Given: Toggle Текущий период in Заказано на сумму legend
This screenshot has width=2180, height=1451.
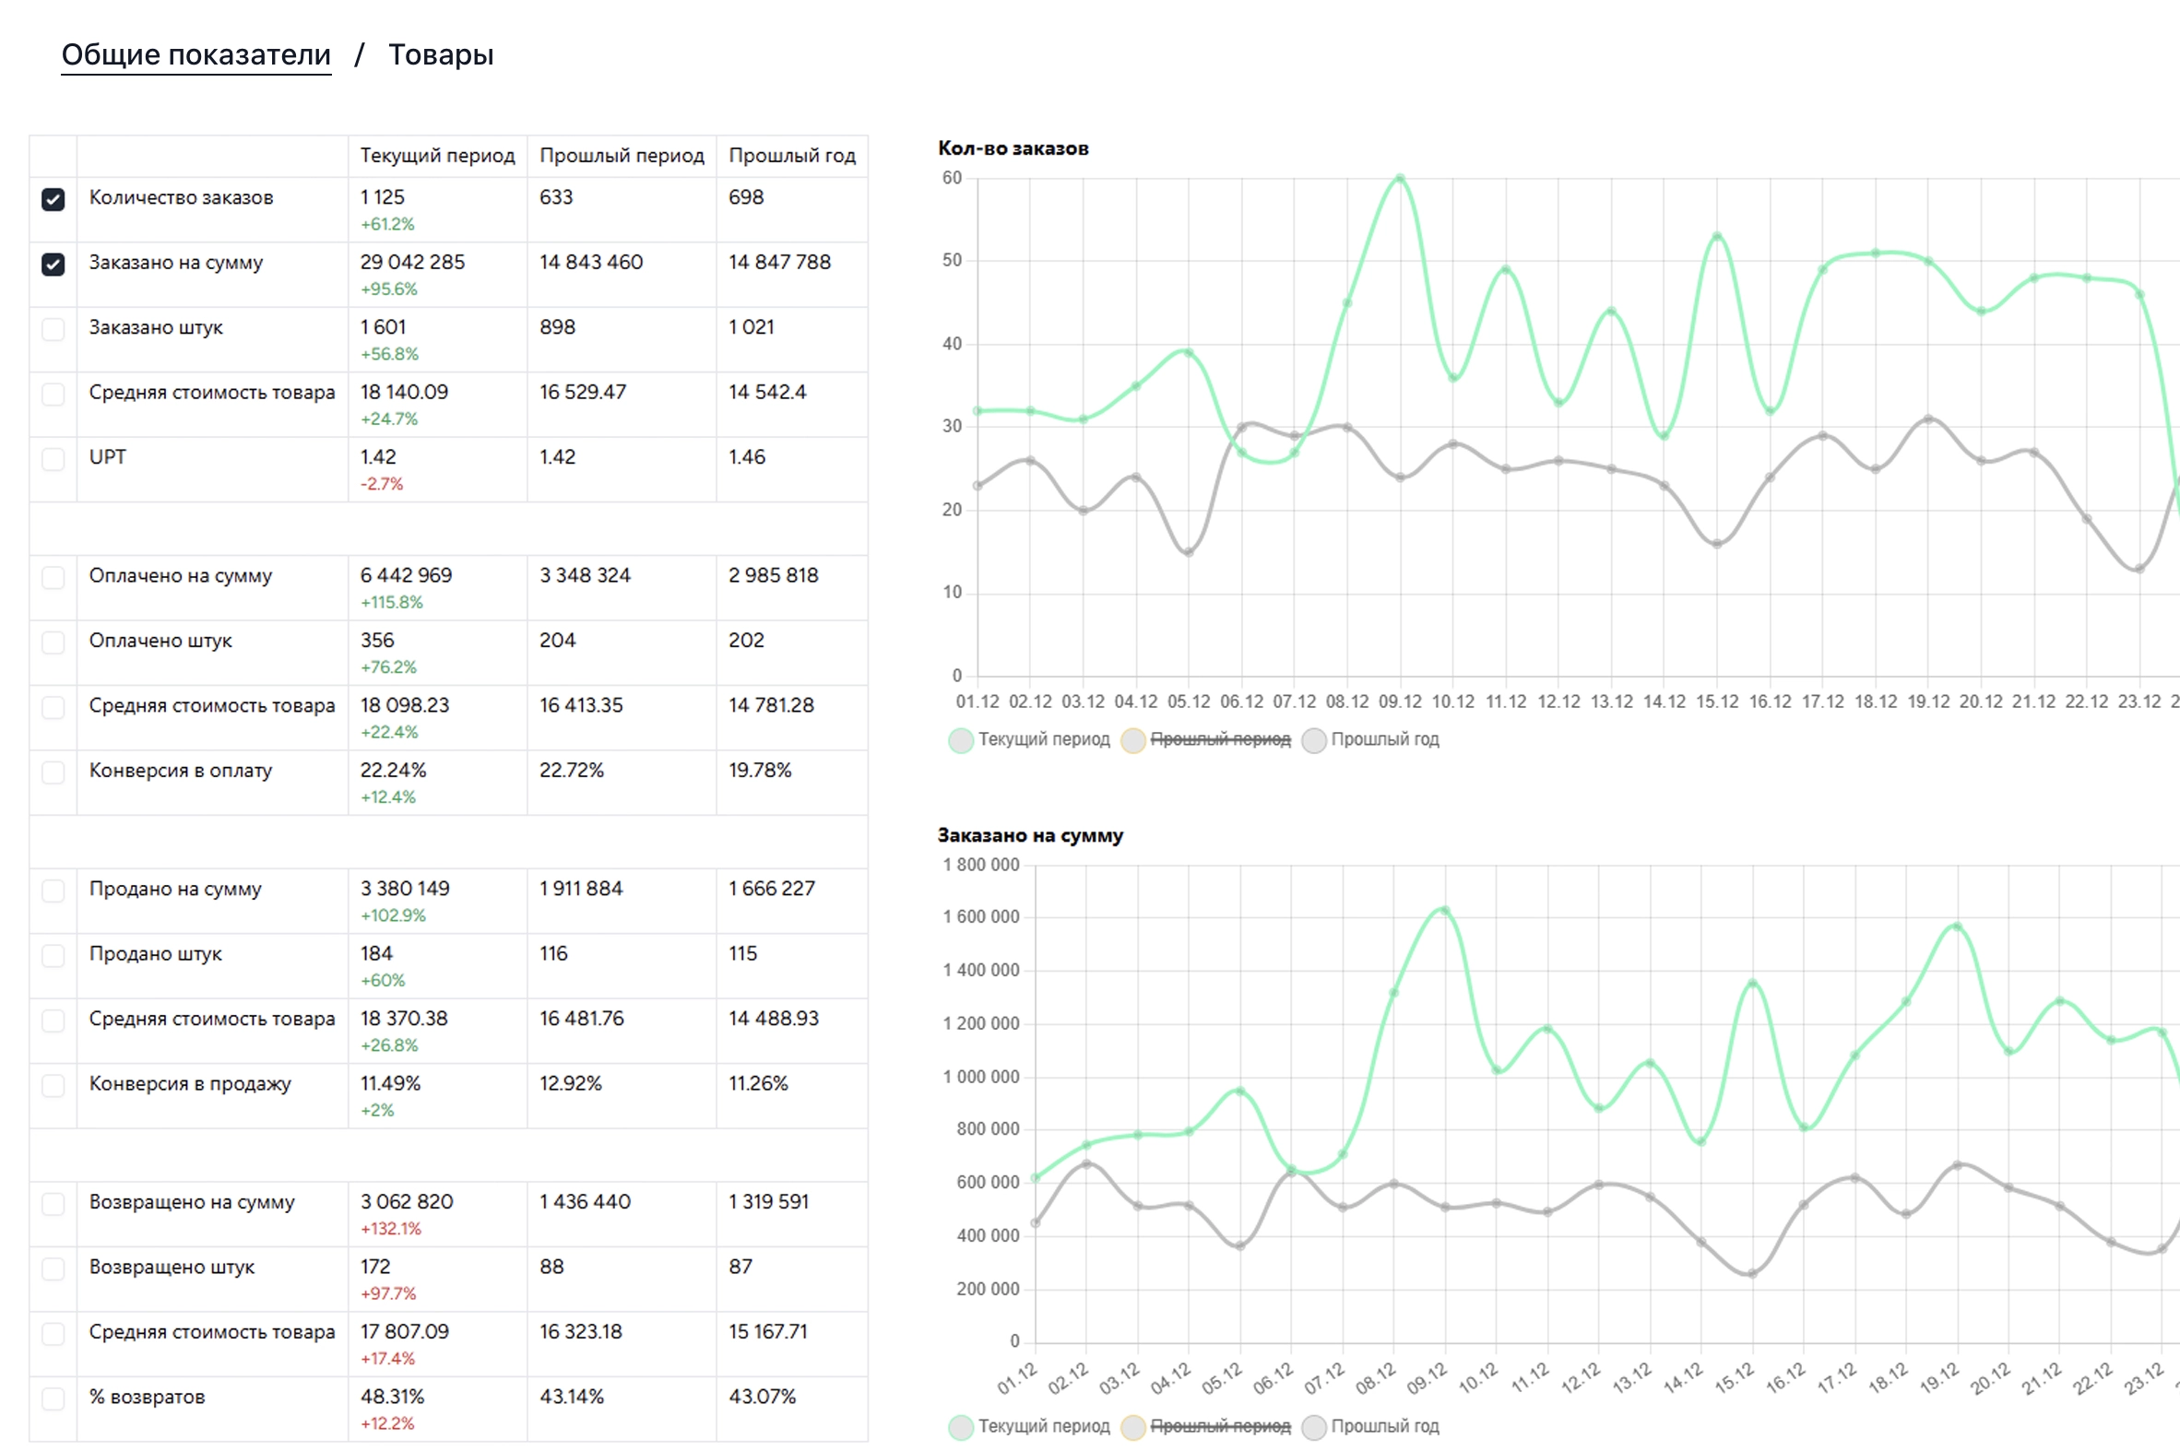Looking at the screenshot, I should click(x=1029, y=1426).
